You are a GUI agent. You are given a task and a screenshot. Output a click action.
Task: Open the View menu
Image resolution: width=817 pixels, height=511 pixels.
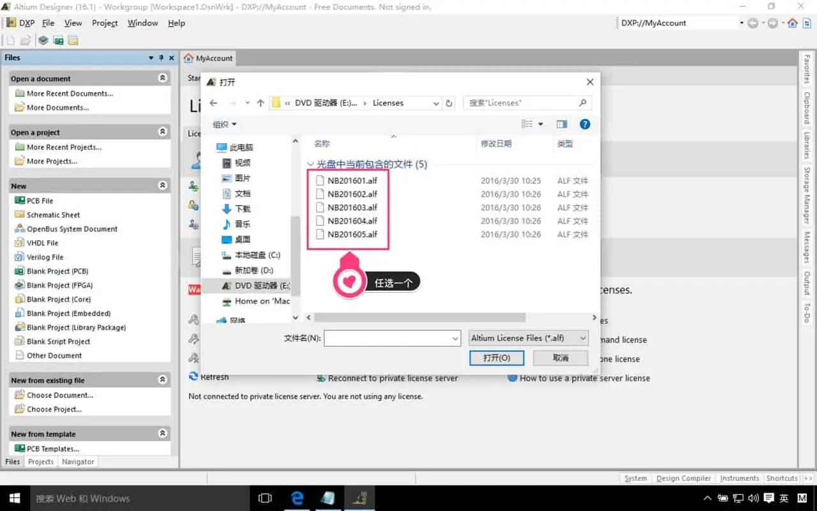[x=73, y=22]
